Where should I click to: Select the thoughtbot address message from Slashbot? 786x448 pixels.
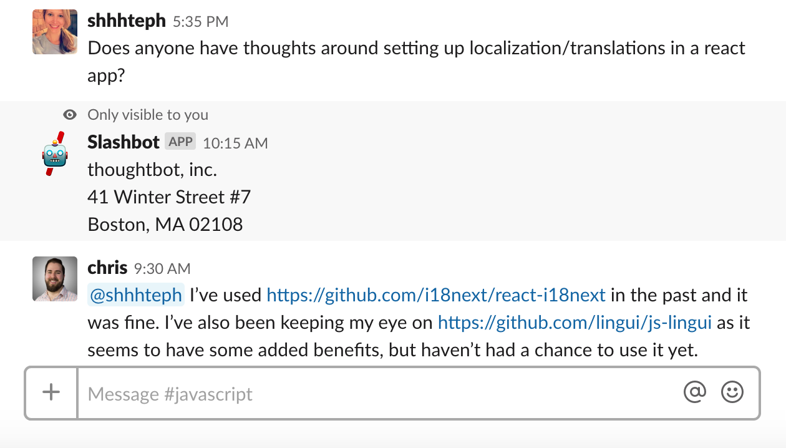[168, 197]
